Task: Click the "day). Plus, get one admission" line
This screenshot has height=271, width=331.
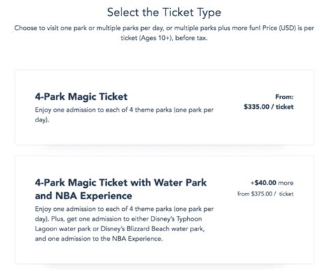Action: coord(118,219)
